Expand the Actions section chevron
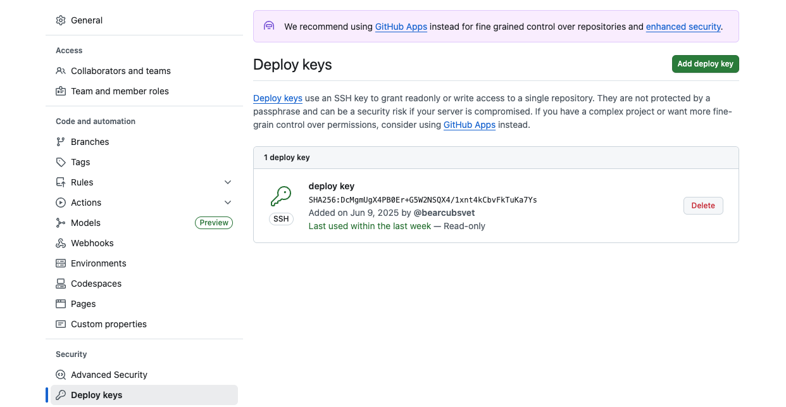Viewport: 786px width, 407px height. point(228,203)
